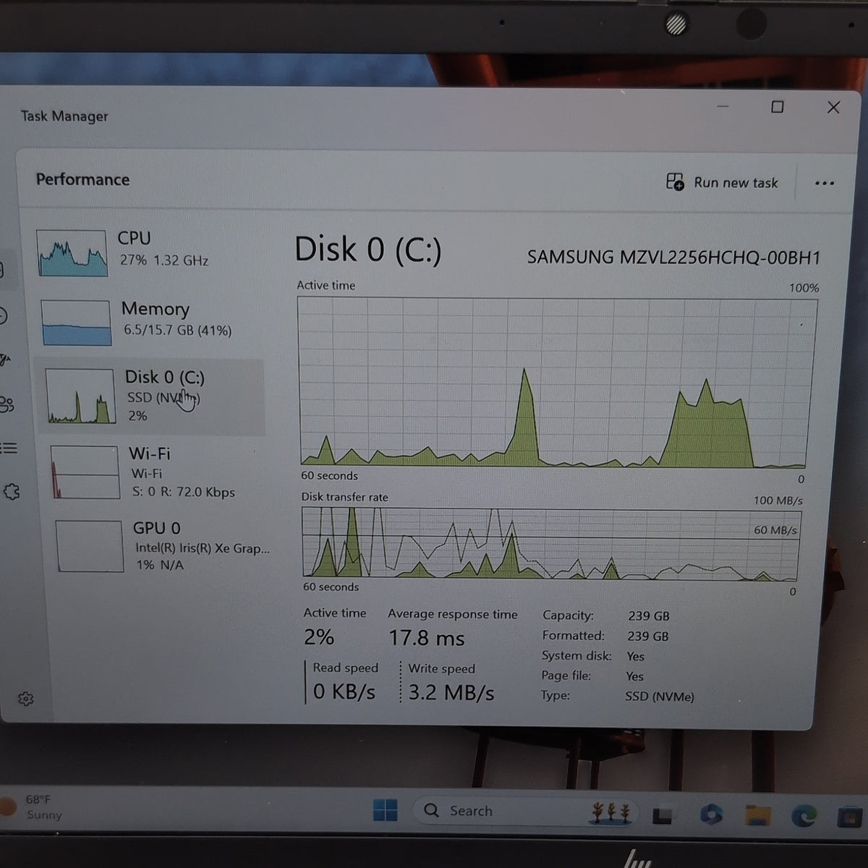Click the Disk 0 (C:) sidebar thumbnail graph
Image resolution: width=868 pixels, height=868 pixels.
coord(80,396)
